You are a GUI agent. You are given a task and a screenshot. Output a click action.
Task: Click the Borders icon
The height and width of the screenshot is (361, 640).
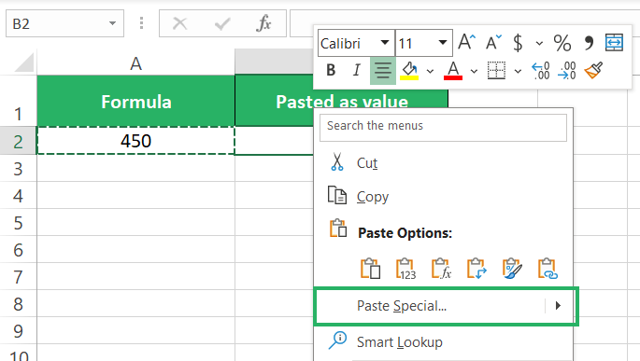[x=496, y=70]
